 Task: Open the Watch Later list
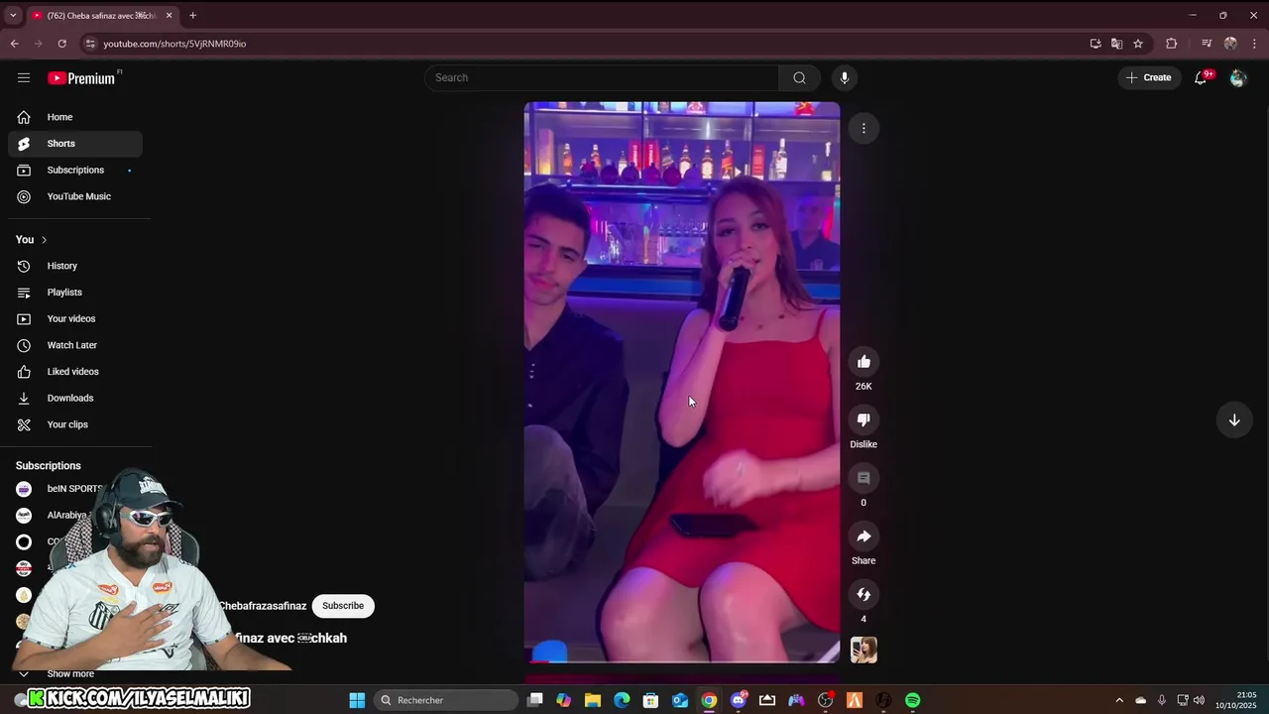(75, 345)
